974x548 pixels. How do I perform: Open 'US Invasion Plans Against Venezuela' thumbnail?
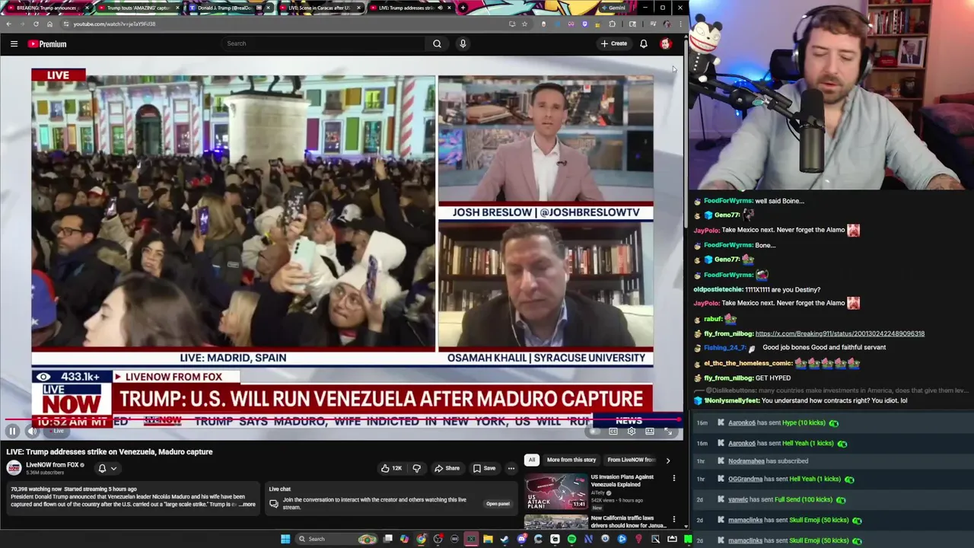pyautogui.click(x=555, y=492)
